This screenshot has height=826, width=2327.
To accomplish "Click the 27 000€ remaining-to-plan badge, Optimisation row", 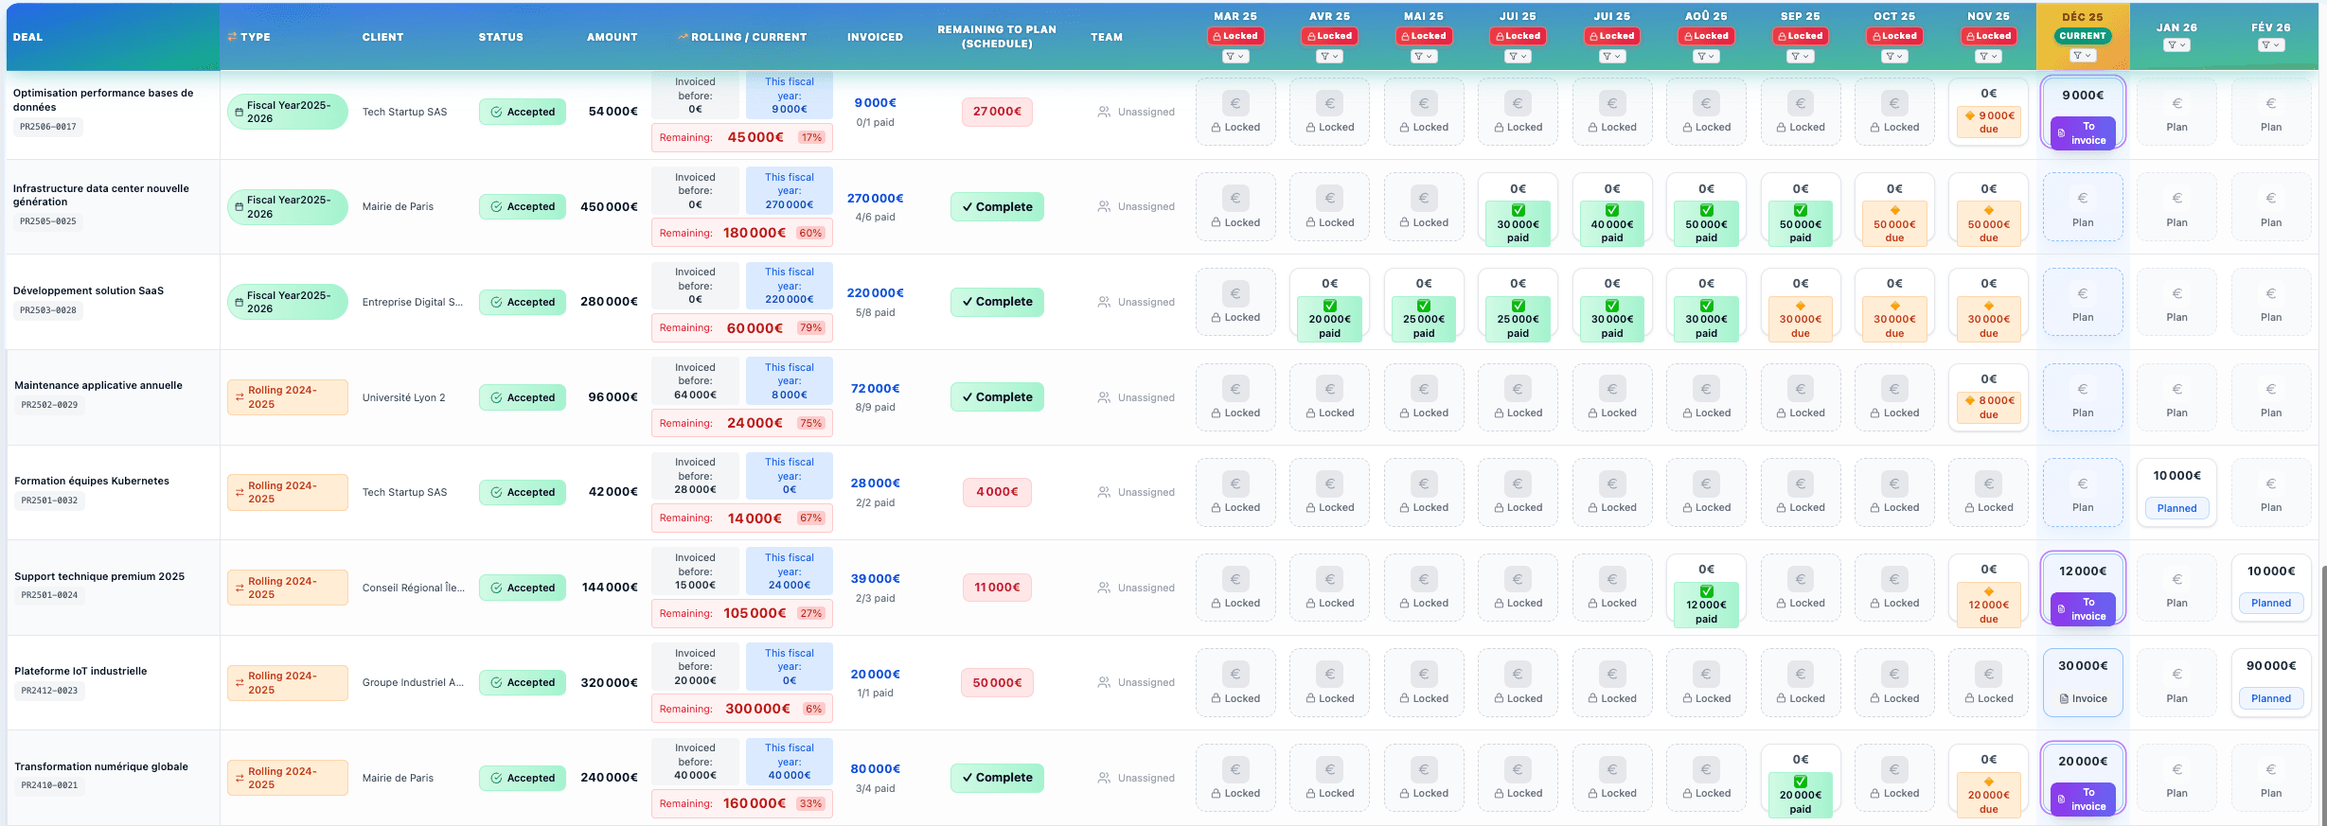I will tap(997, 112).
